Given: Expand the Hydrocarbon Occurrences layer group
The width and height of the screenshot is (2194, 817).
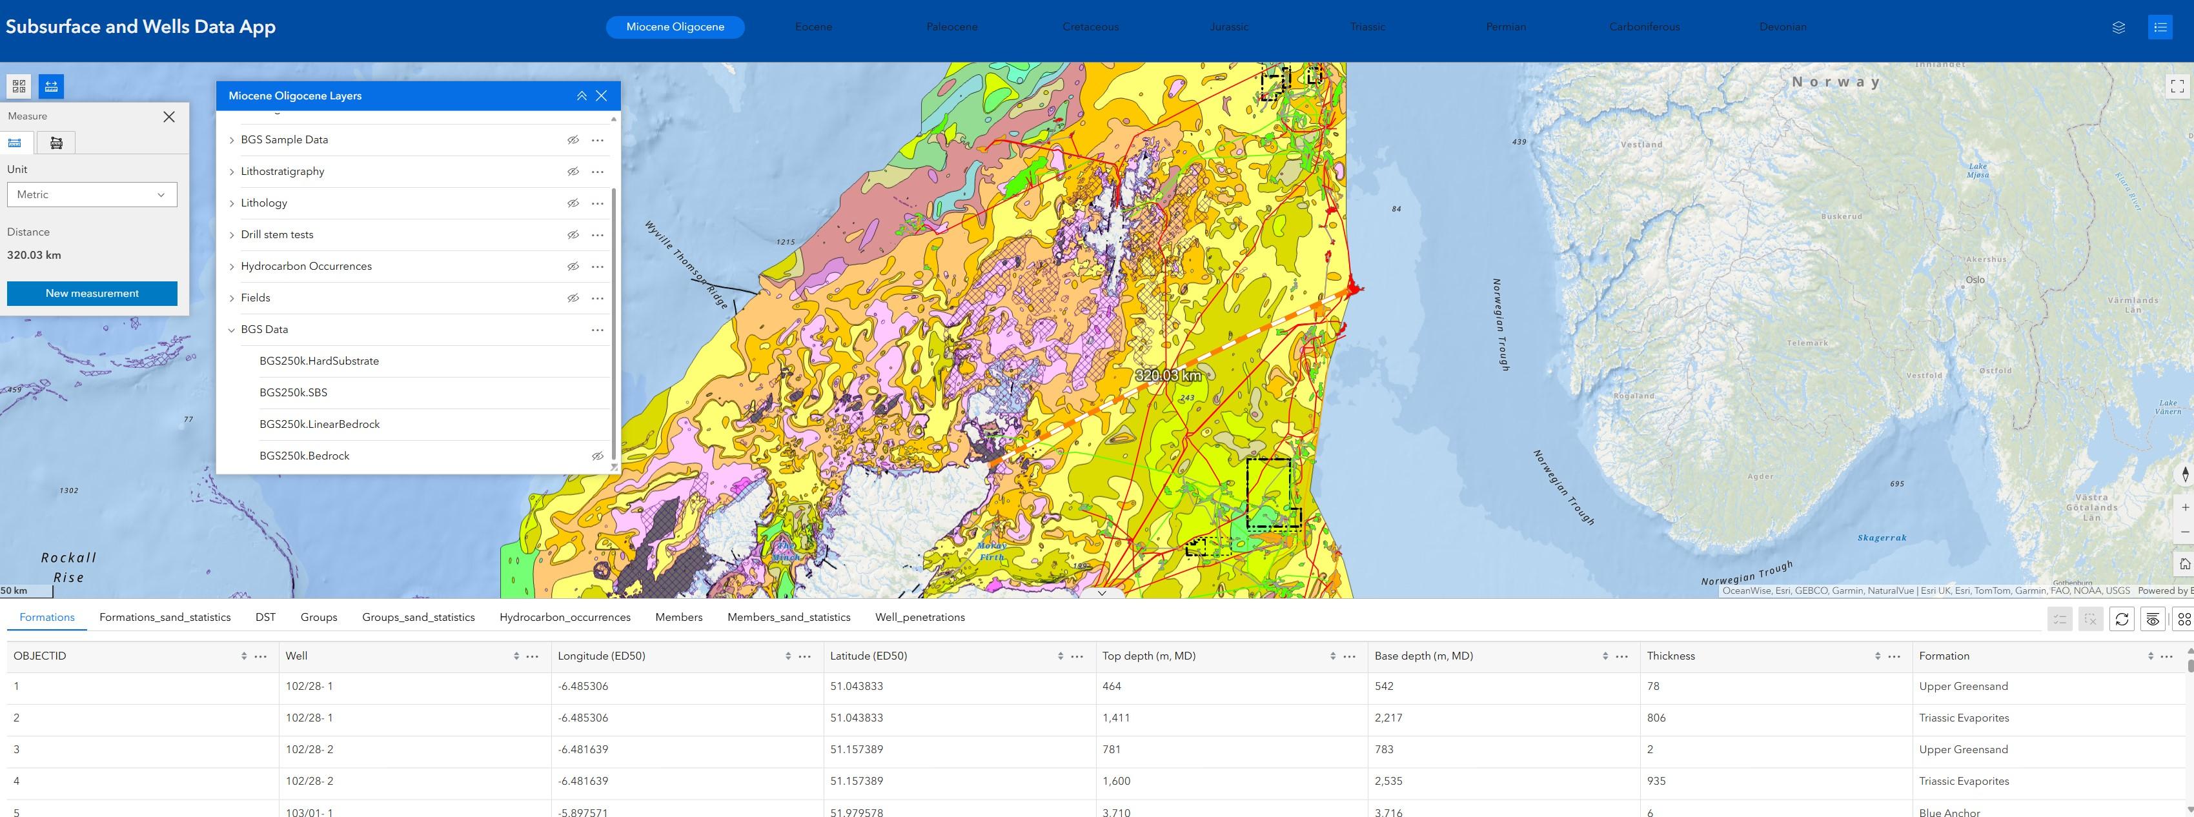Looking at the screenshot, I should [x=231, y=267].
